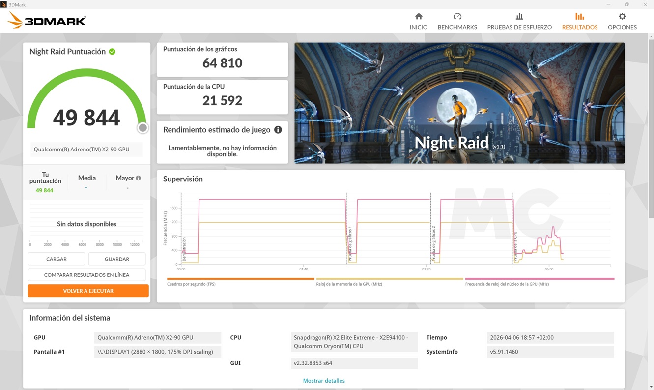This screenshot has width=654, height=390.
Task: Click info icon beside Rendimiento estimado de juego
Action: 278,129
